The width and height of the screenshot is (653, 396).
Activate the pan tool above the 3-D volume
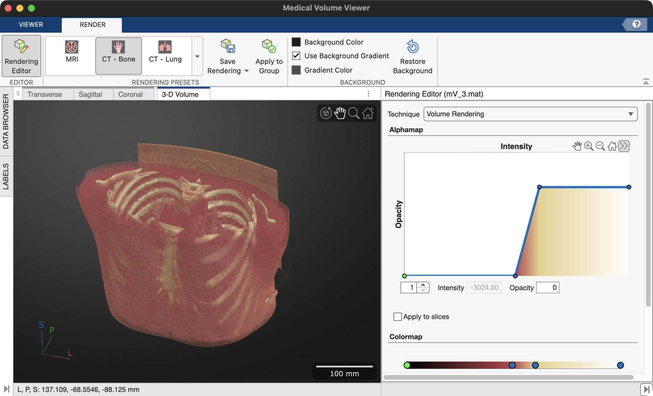coord(340,113)
